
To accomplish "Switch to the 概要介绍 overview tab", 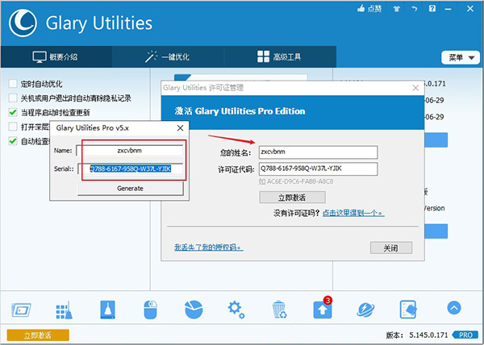I will [x=56, y=56].
